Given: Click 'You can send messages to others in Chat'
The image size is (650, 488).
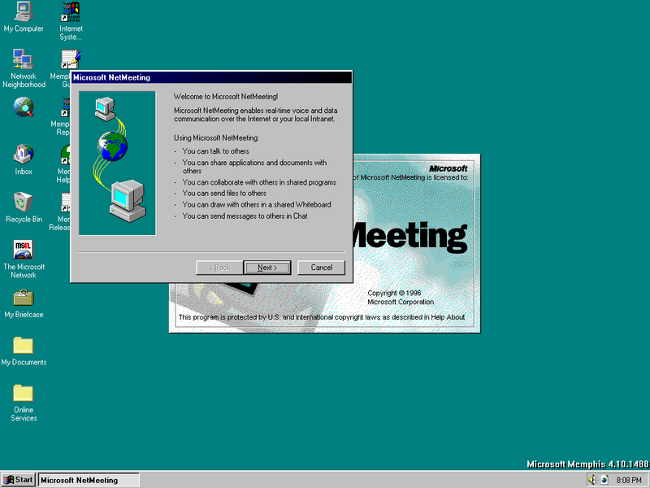Looking at the screenshot, I should tap(245, 216).
